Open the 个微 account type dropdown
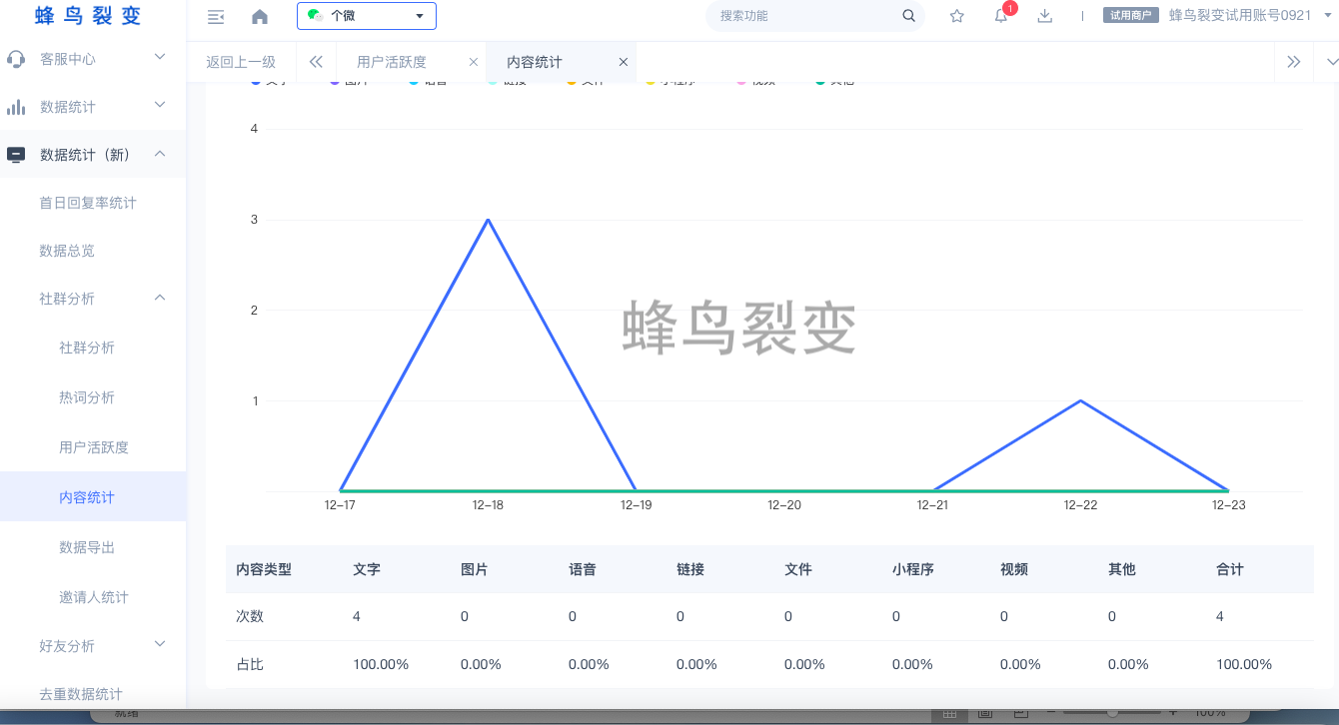 tap(367, 16)
